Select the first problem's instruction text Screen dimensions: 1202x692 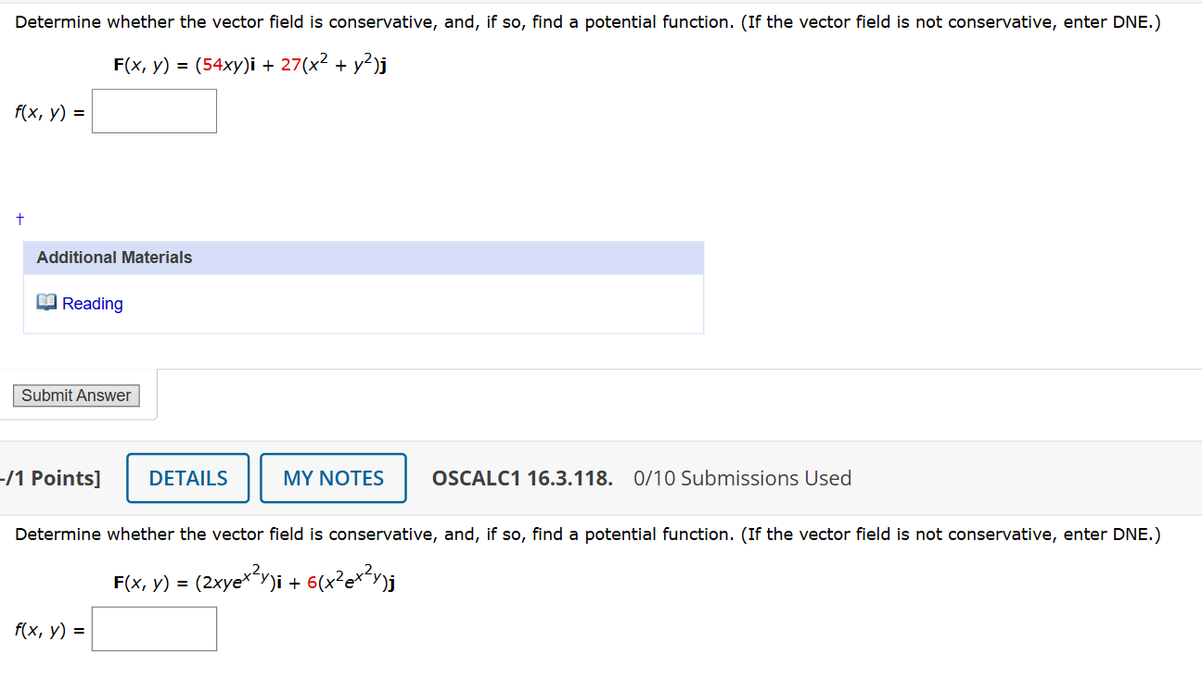(x=587, y=21)
